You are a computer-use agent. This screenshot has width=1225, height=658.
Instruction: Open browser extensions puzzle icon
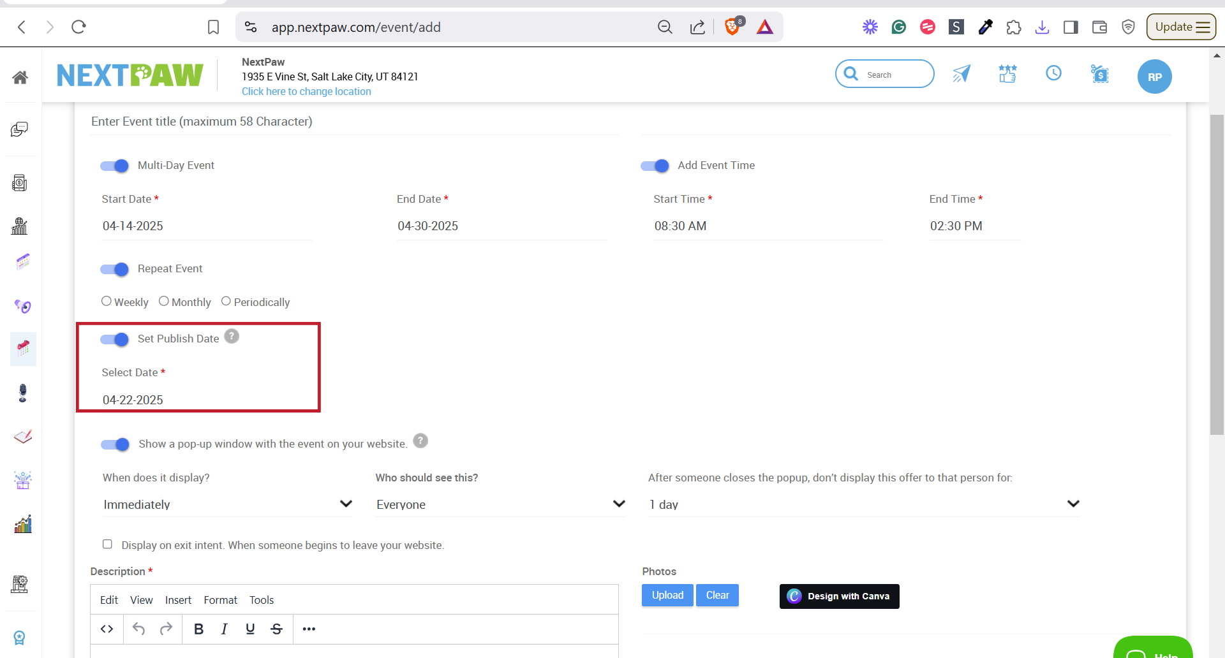(x=1013, y=27)
